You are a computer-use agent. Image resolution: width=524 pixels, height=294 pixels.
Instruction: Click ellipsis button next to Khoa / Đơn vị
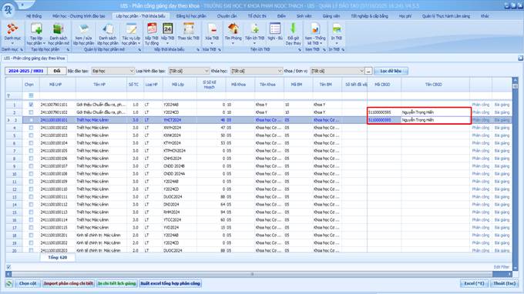(x=368, y=71)
